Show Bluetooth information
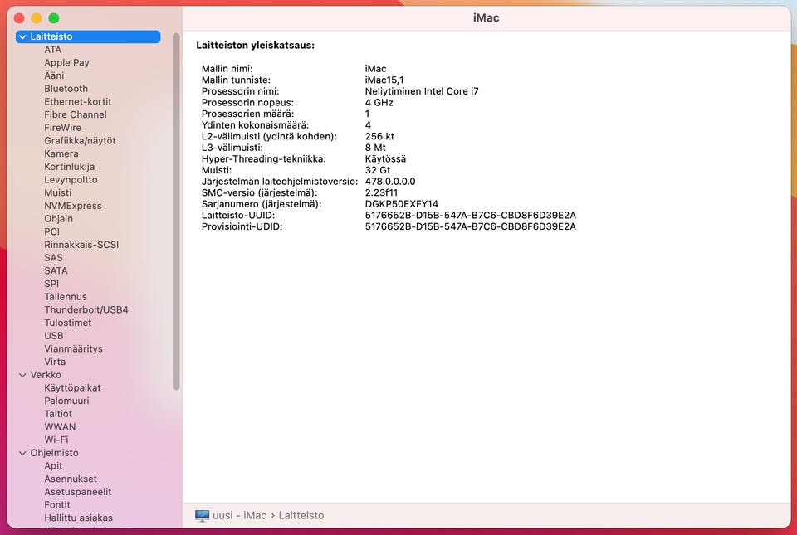Image resolution: width=797 pixels, height=535 pixels. point(66,89)
